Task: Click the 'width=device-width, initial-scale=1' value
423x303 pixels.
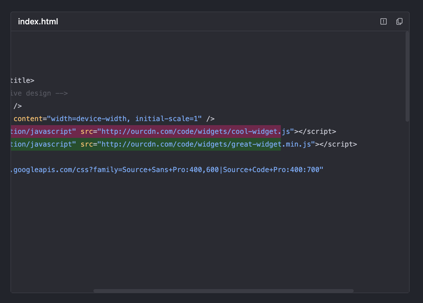Action: click(x=124, y=119)
